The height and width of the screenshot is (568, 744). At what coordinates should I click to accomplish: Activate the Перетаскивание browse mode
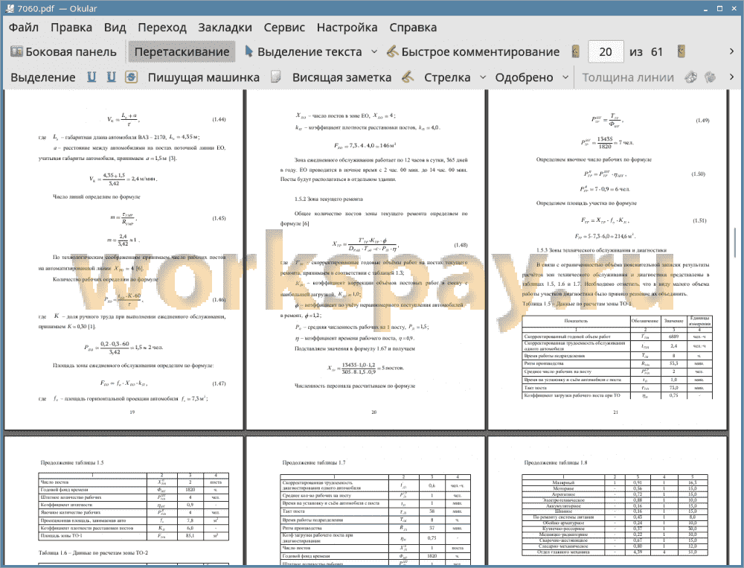[x=182, y=52]
